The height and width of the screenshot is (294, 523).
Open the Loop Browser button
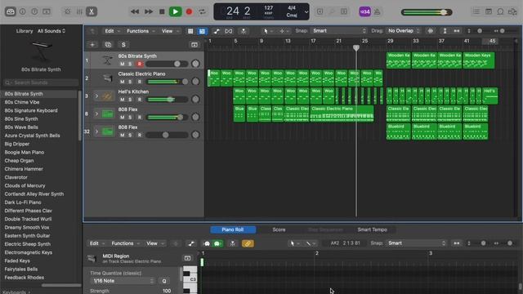click(x=500, y=11)
